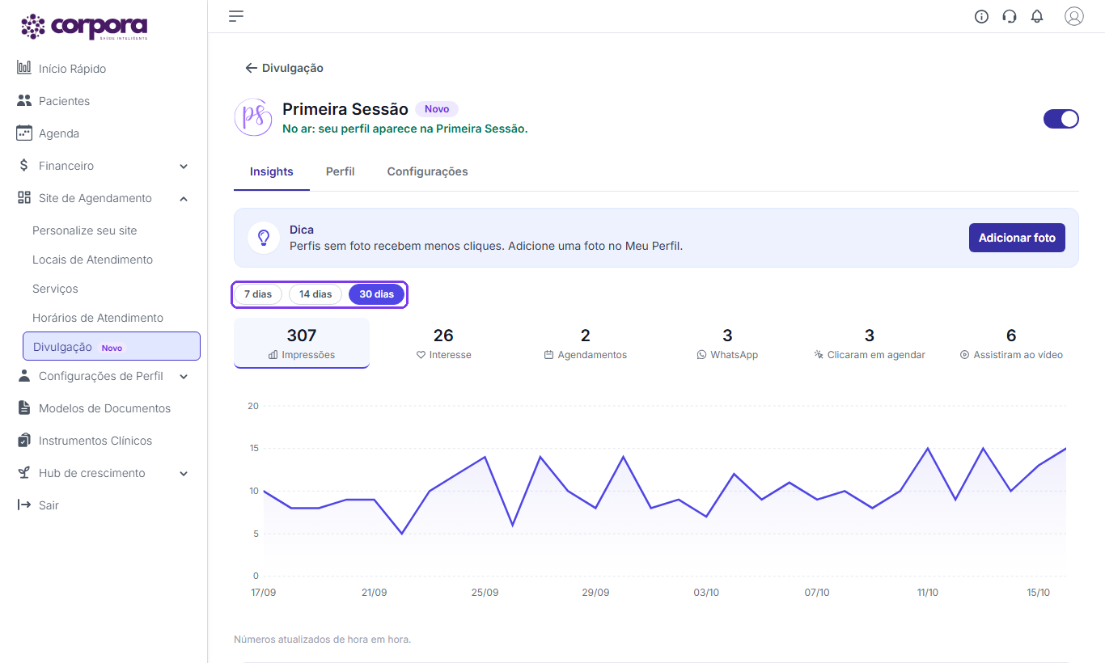1105x663 pixels.
Task: Open the Serviços submenu item
Action: (x=55, y=289)
